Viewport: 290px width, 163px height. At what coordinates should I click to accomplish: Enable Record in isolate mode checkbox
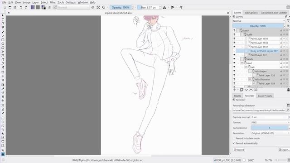click(x=234, y=138)
